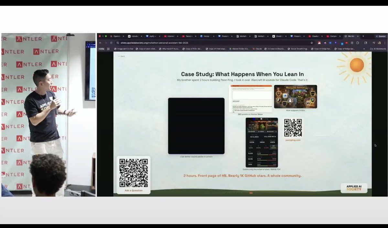Screen dimensions: 388x228
Task: Open site info icon left of the URL
Action: (x=118, y=43)
